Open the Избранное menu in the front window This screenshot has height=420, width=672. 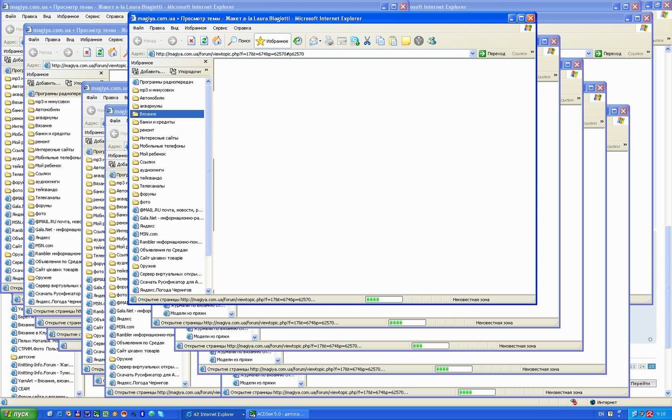[195, 28]
